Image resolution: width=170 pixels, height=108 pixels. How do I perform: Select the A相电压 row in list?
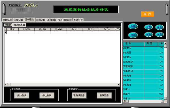pos(143,48)
